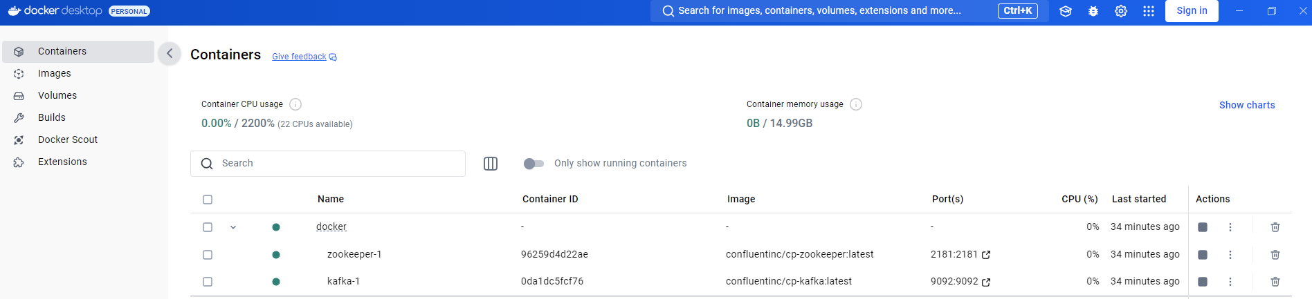This screenshot has width=1312, height=299.
Task: Open port 9092:9092 external link icon
Action: pos(986,282)
